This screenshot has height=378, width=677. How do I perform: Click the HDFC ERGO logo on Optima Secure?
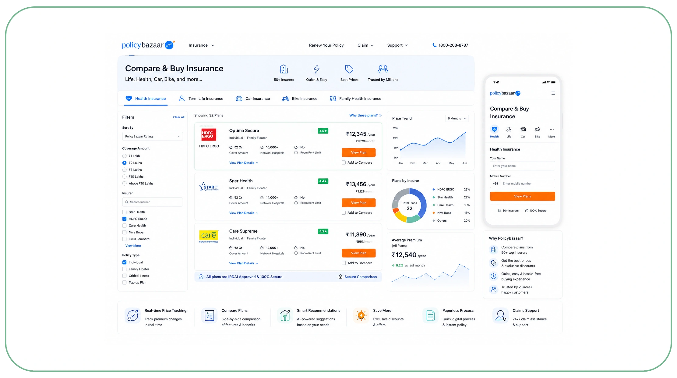tap(209, 134)
